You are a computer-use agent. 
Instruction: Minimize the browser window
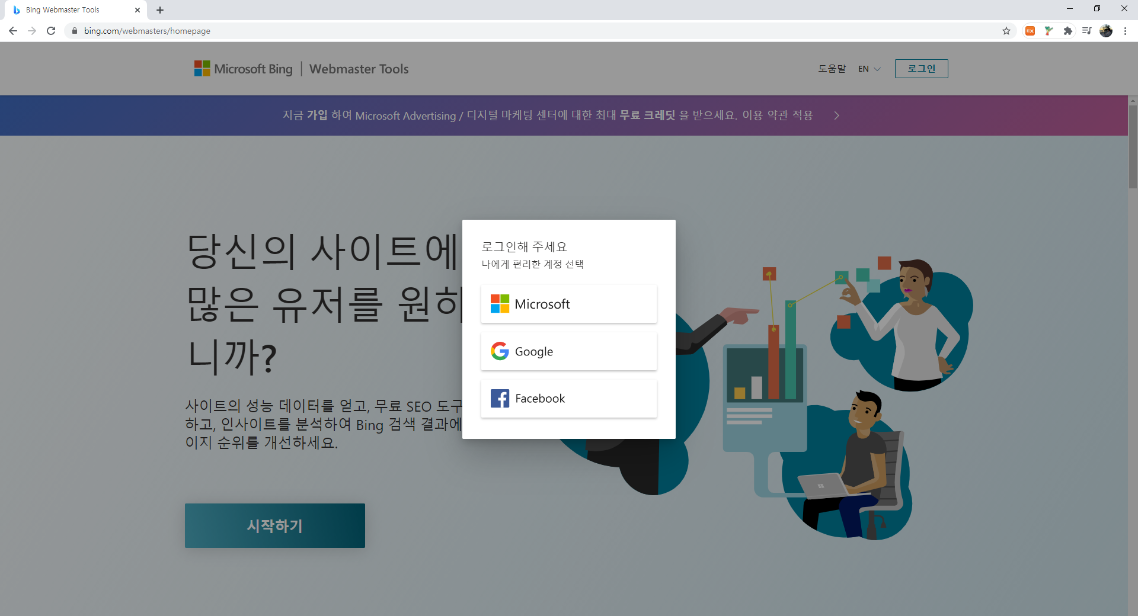pyautogui.click(x=1070, y=9)
